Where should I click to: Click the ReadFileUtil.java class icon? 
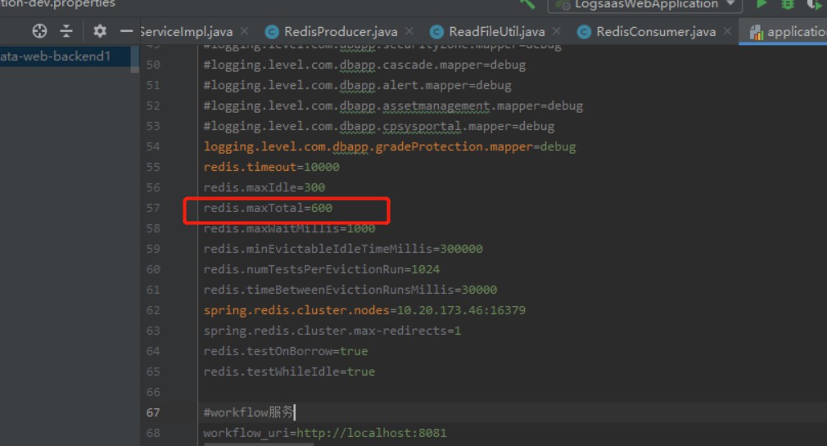436,32
